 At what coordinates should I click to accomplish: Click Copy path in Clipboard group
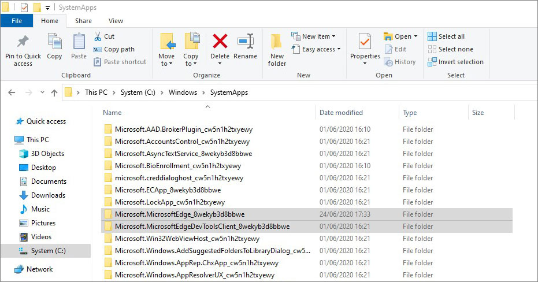click(x=114, y=49)
